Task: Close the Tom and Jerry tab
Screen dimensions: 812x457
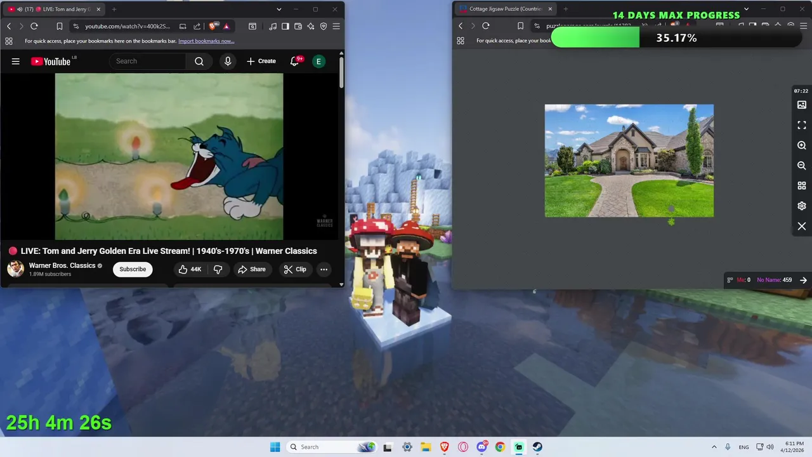Action: point(98,9)
